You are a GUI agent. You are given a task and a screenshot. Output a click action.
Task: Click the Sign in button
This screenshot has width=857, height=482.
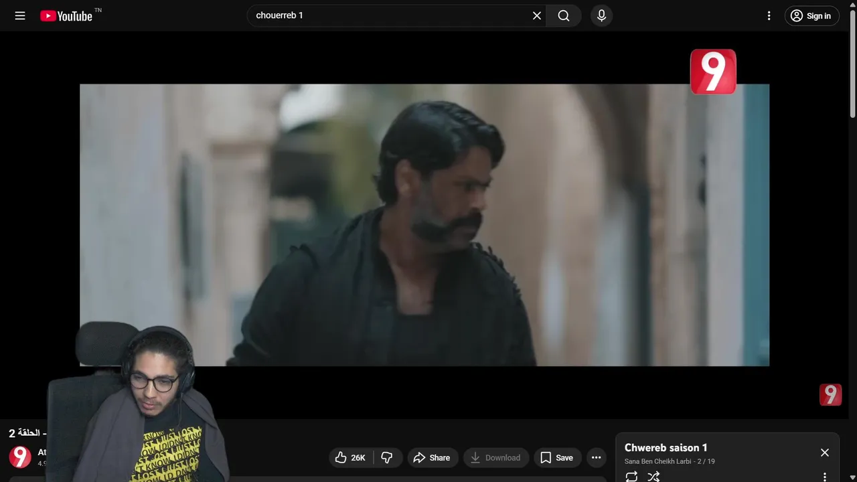click(811, 16)
